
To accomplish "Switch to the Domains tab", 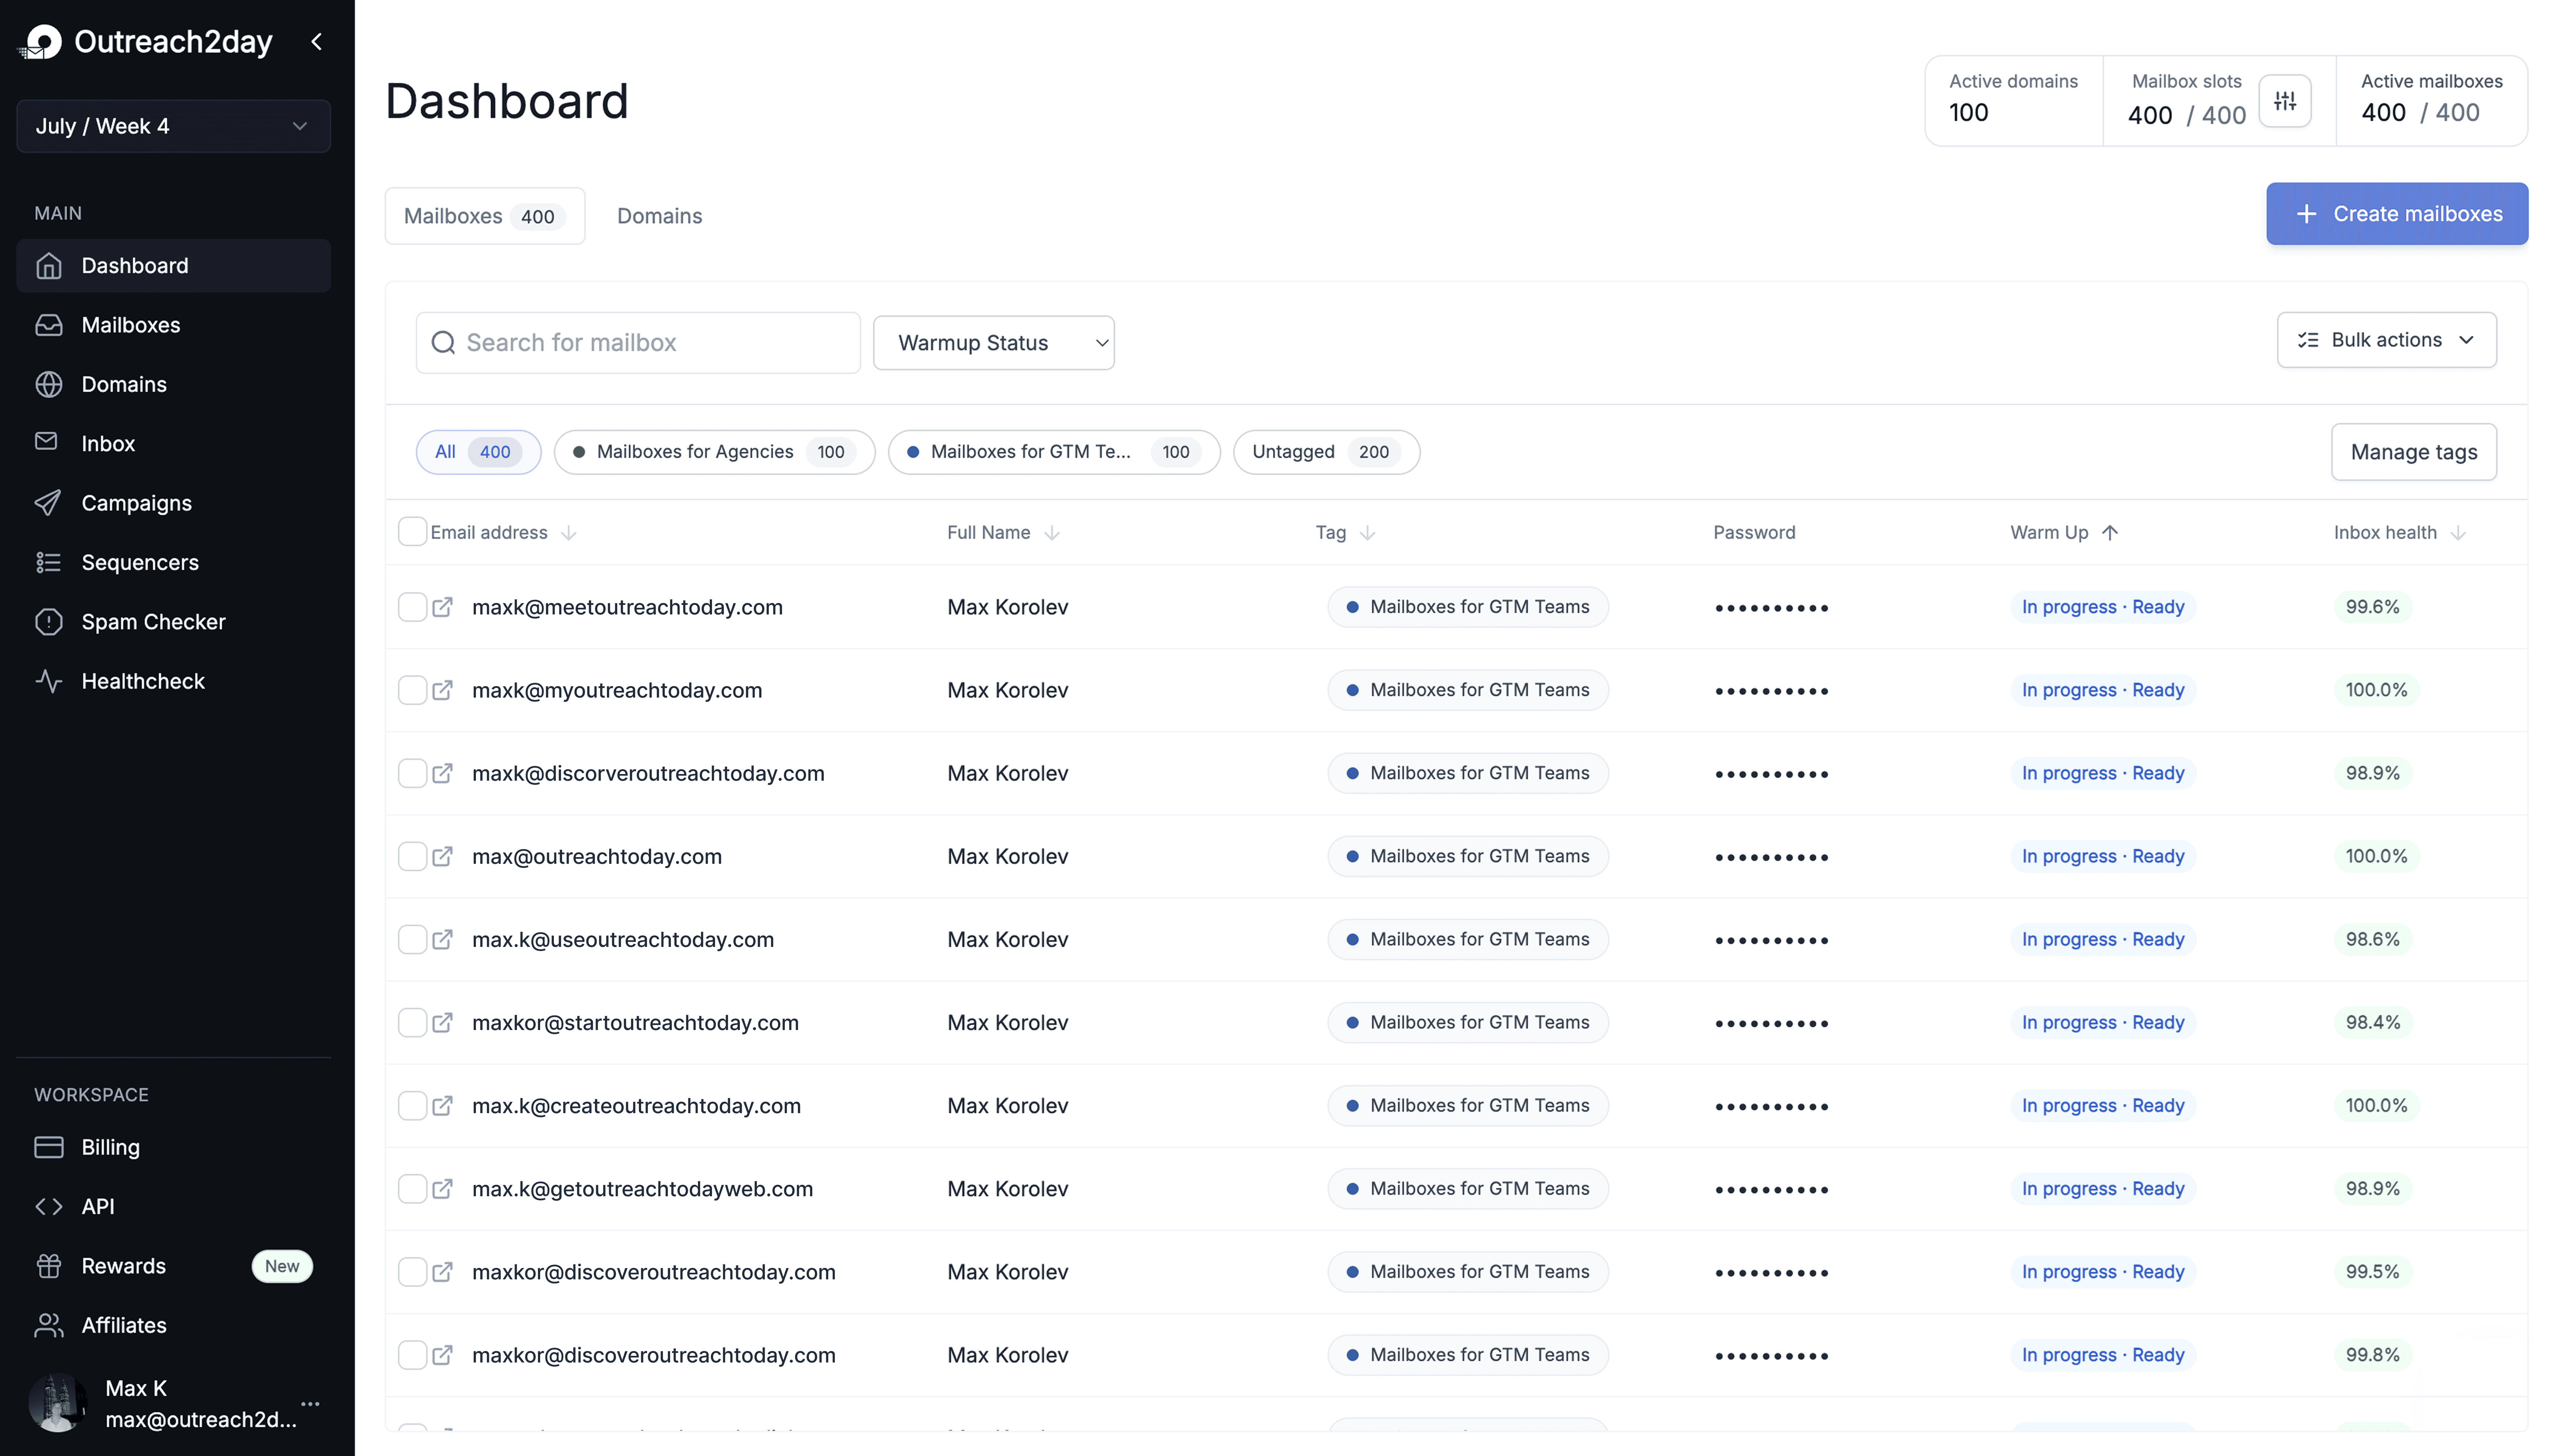I will coord(659,216).
